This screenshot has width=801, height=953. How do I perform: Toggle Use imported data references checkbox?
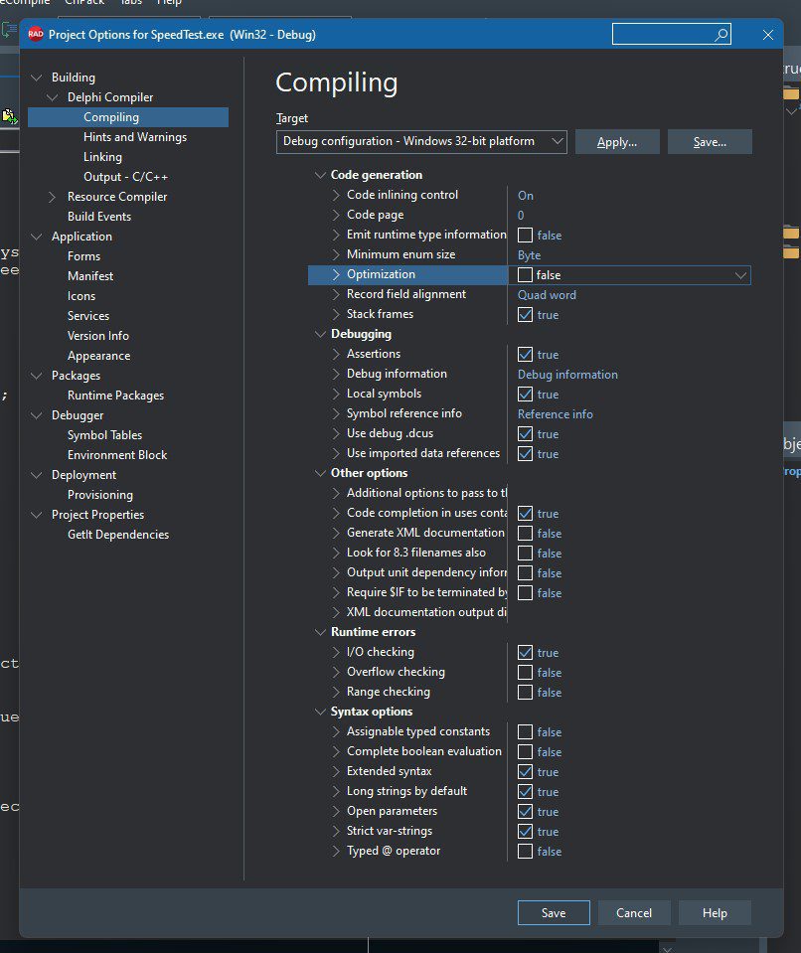tap(525, 454)
